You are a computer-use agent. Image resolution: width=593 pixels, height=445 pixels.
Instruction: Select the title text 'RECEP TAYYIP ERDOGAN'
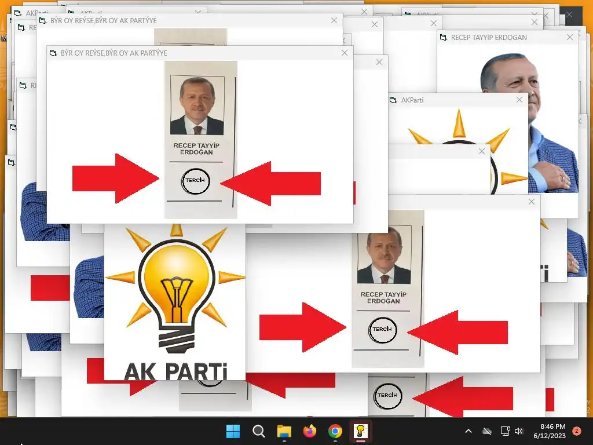coord(489,38)
